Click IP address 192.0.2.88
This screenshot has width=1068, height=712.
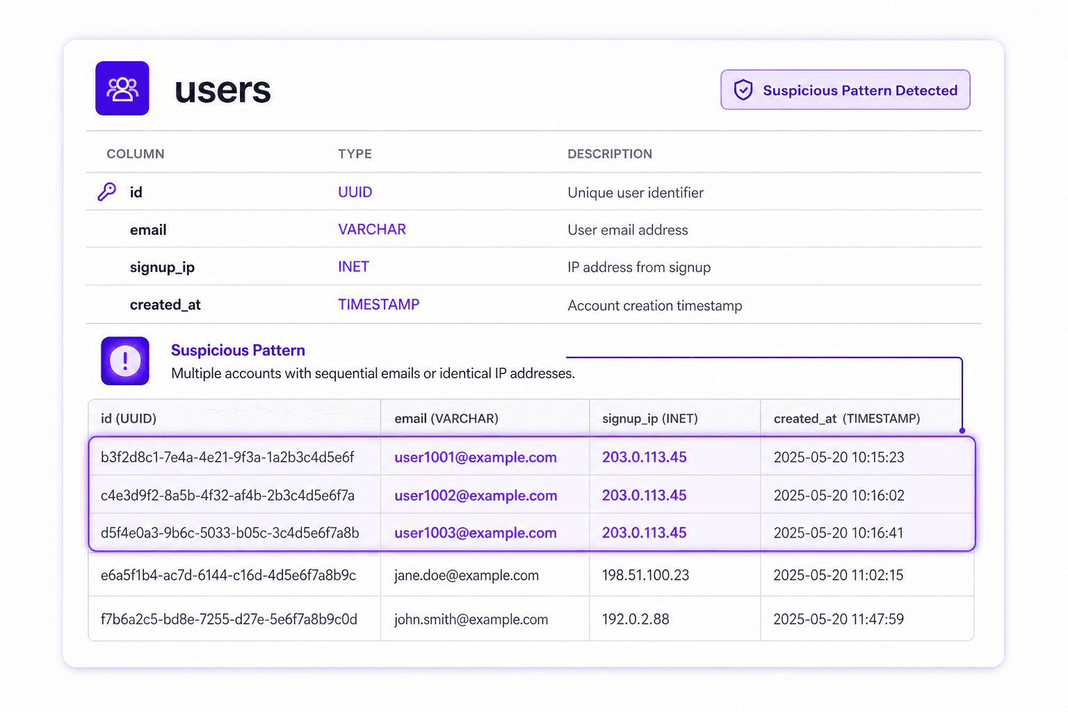[x=636, y=620]
